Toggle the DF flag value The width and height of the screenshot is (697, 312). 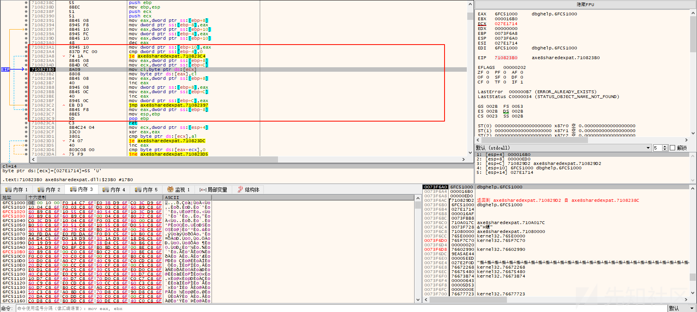[x=522, y=77]
